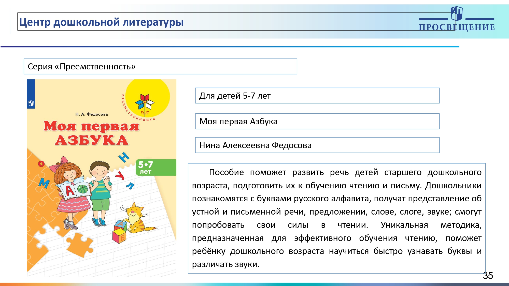This screenshot has height=286, width=509.
Task: Select the 'Серия «Преемственность»' text box
Action: point(160,66)
